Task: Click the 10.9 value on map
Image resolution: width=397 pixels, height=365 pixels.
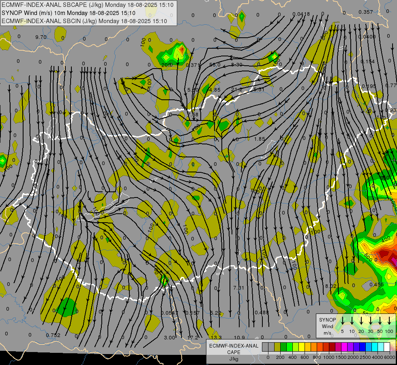Action: coord(239,337)
